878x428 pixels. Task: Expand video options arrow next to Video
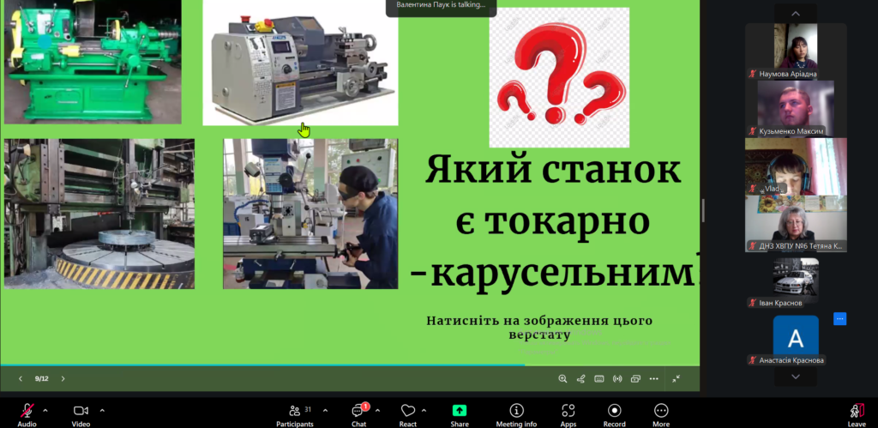click(102, 410)
